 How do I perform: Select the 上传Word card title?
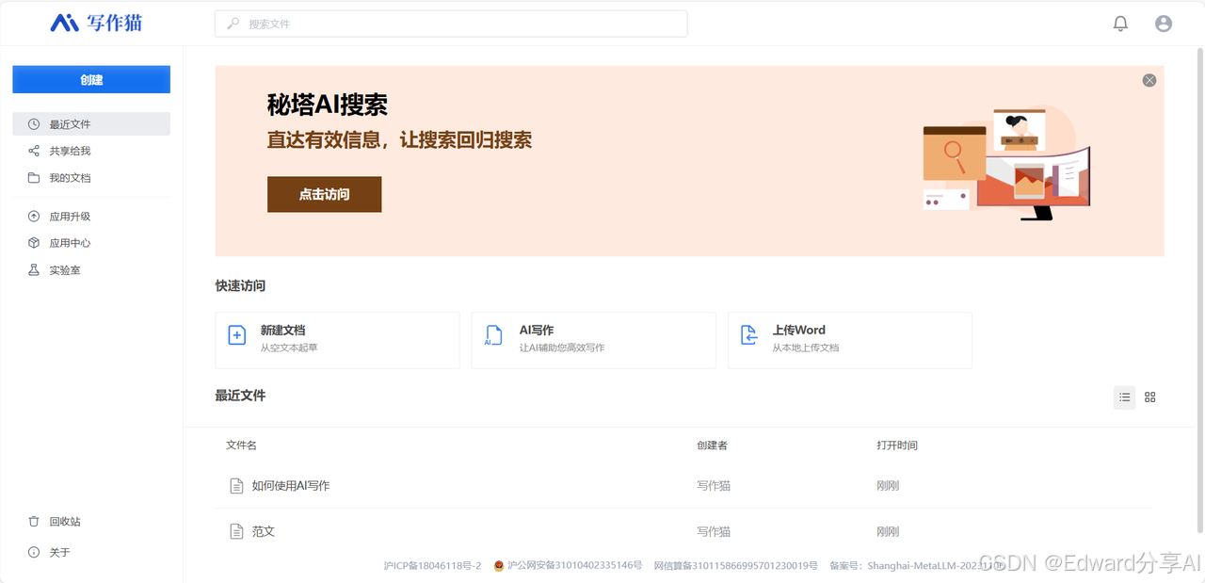[x=799, y=331]
